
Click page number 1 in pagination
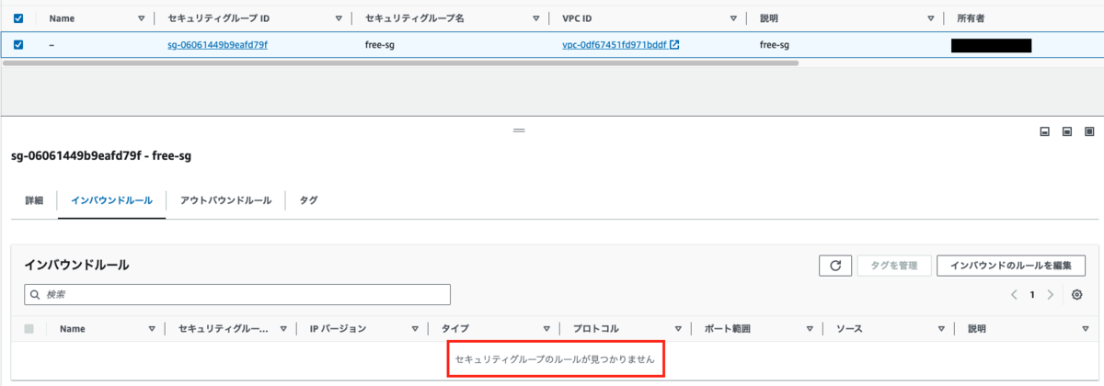(1032, 295)
